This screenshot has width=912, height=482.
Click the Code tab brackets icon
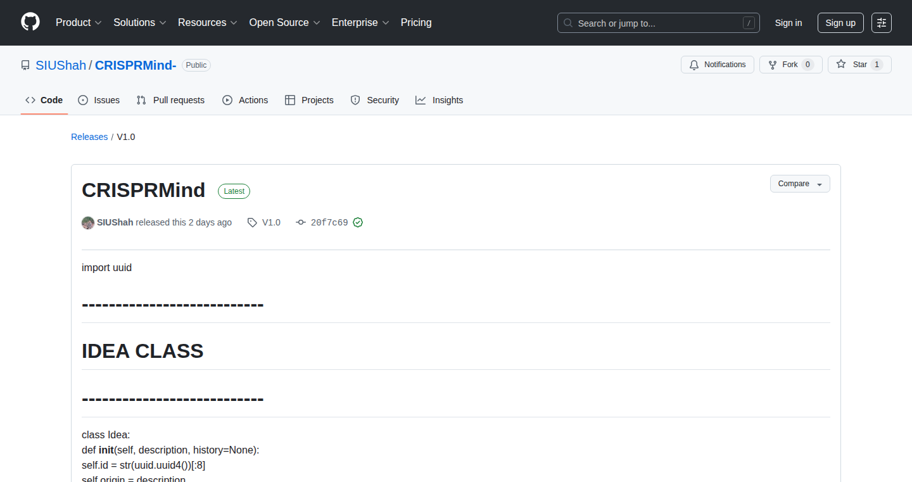(30, 100)
